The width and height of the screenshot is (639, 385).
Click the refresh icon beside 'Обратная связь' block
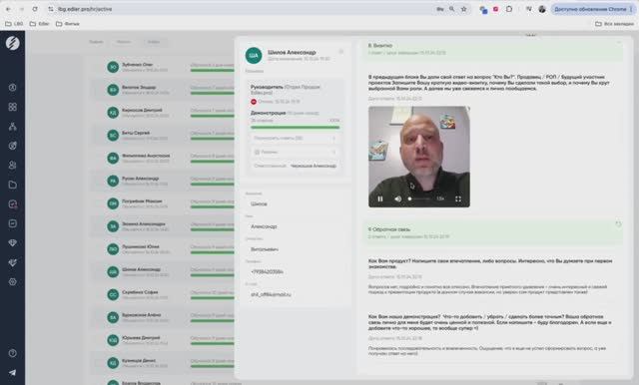[x=618, y=223]
